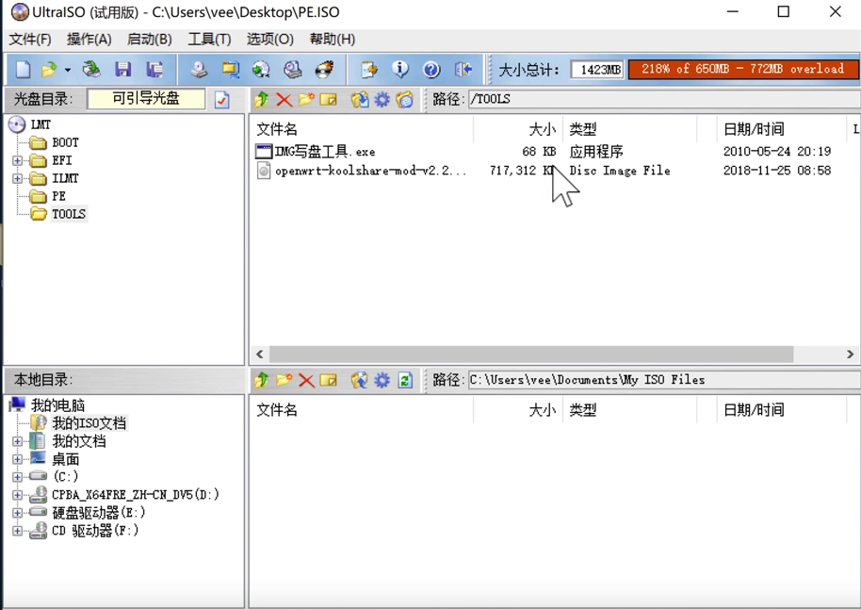Image resolution: width=861 pixels, height=610 pixels.
Task: Open the 工具(T) menu
Action: tap(209, 40)
